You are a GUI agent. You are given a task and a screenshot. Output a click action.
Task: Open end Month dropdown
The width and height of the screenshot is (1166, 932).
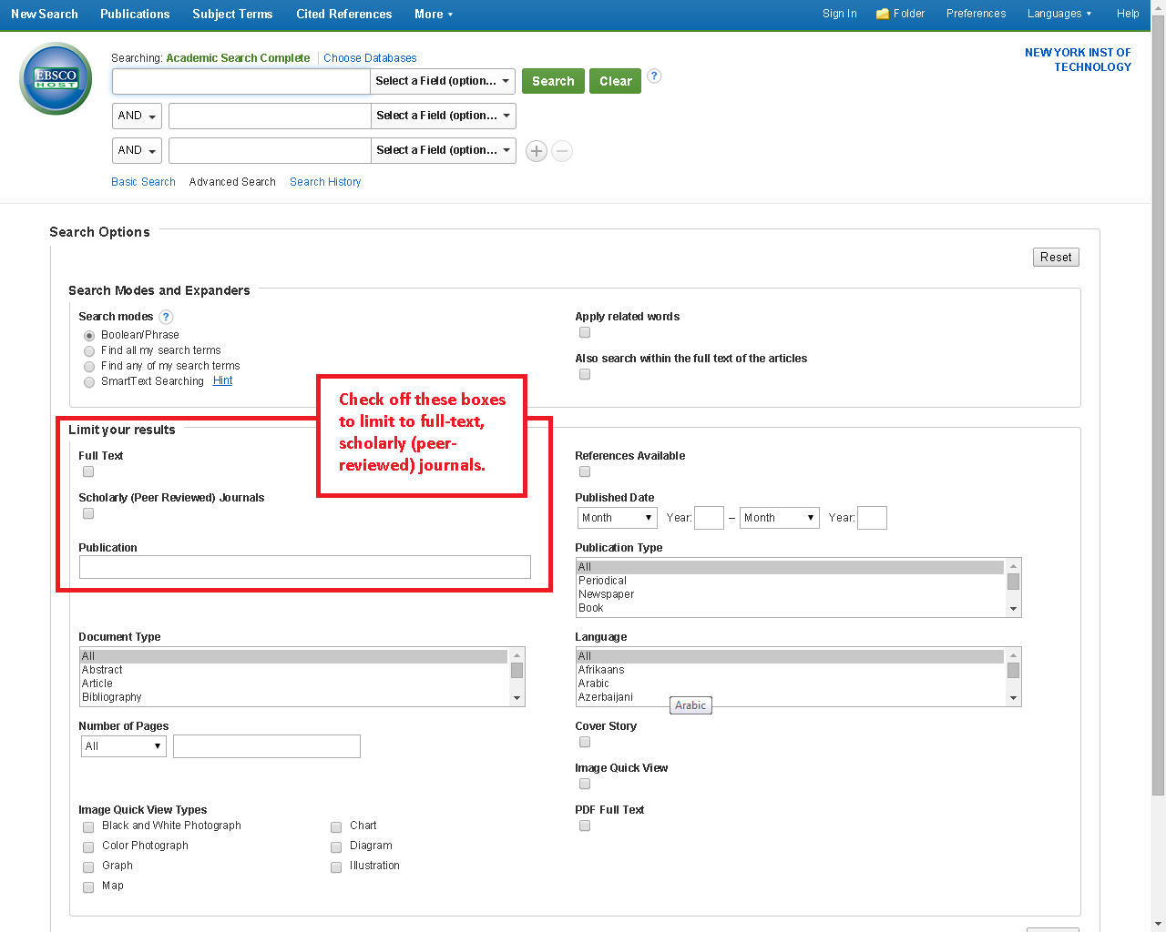(780, 518)
